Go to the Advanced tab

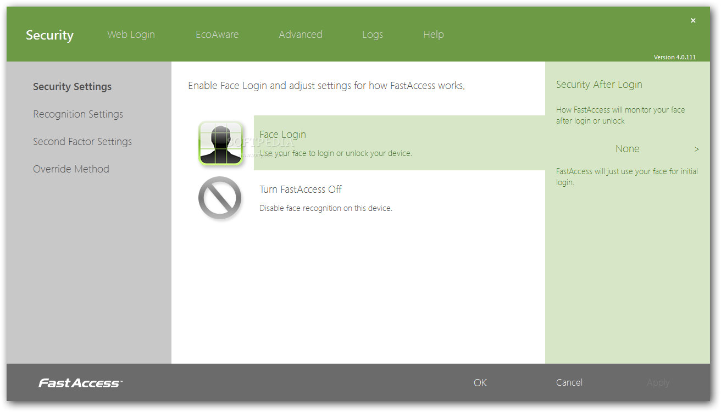pos(301,35)
